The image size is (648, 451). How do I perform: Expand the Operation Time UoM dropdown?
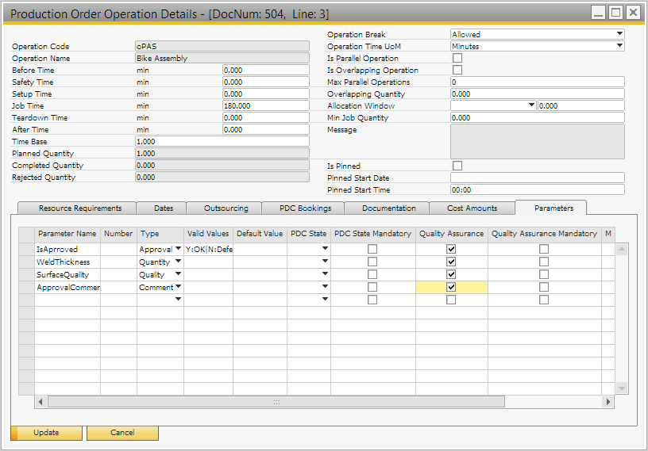pyautogui.click(x=619, y=46)
